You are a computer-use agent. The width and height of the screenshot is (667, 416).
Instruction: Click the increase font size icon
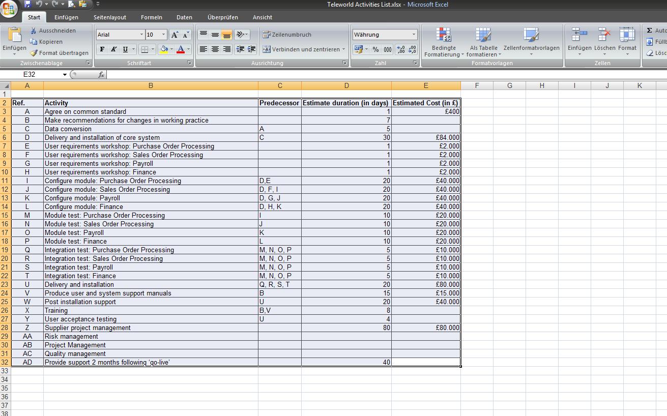pyautogui.click(x=175, y=35)
